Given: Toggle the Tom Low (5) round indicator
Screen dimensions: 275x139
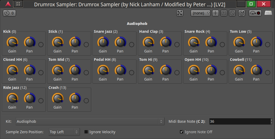Looking at the screenshot, I should pyautogui.click(x=268, y=45).
